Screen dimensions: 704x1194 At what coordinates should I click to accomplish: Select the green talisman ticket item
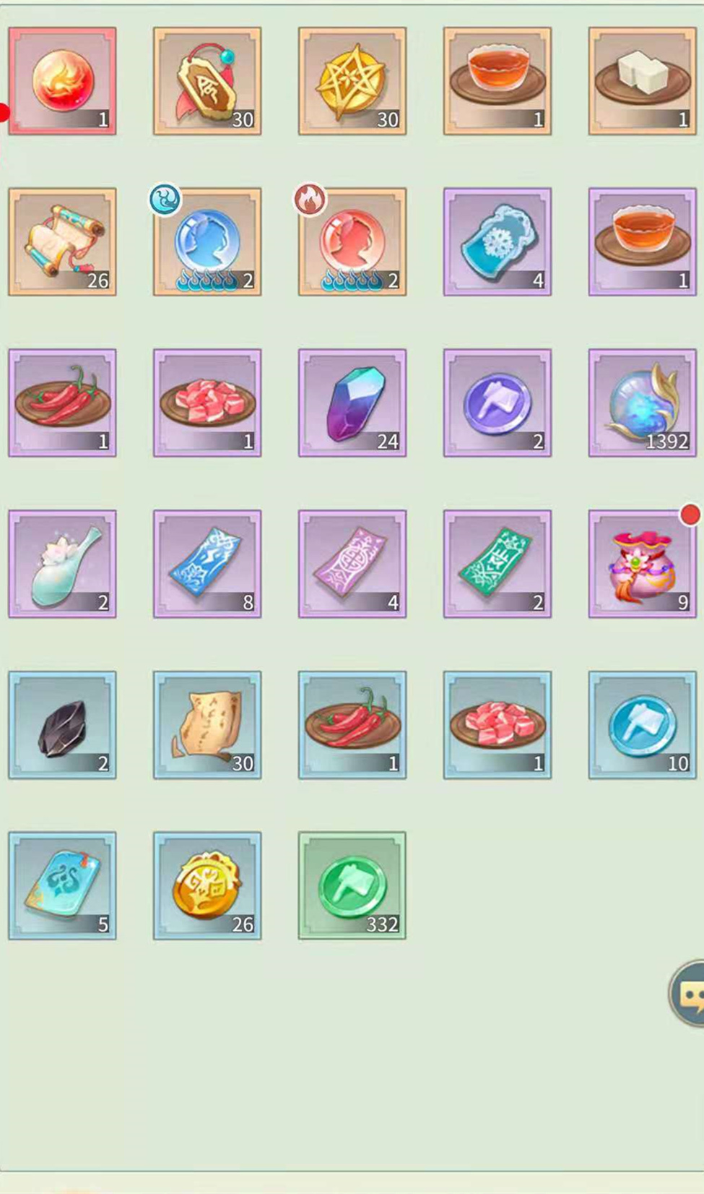pos(497,564)
